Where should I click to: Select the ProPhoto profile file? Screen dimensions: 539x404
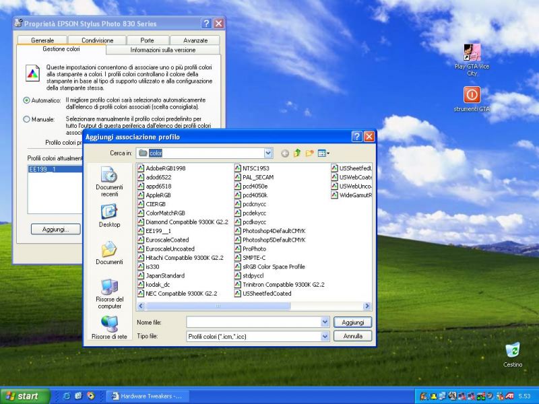click(x=250, y=248)
